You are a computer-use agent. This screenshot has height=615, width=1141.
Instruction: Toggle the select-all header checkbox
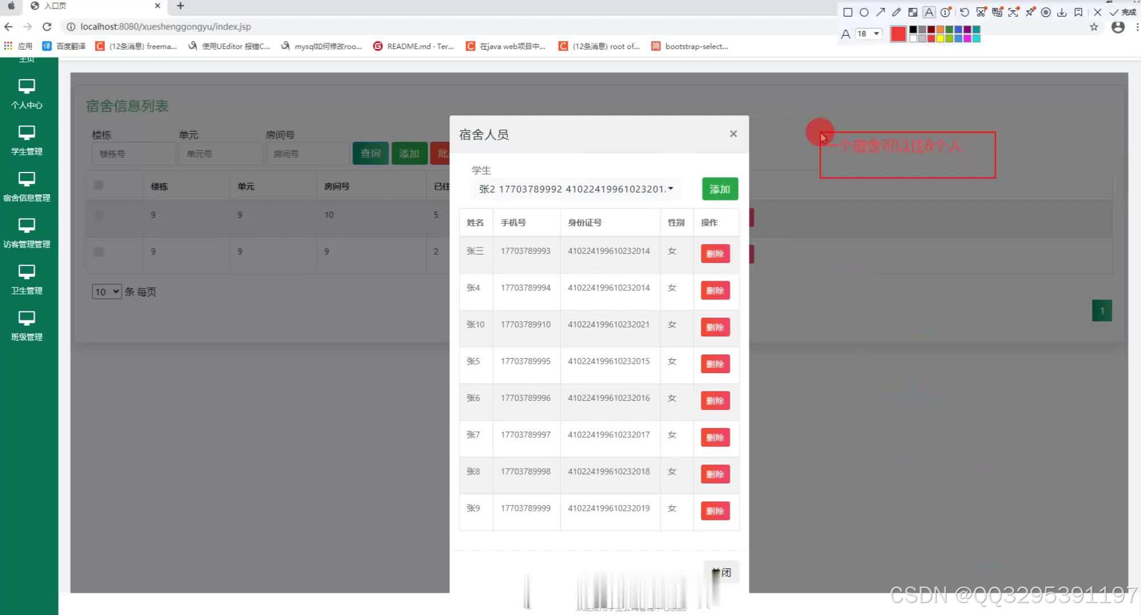pyautogui.click(x=98, y=185)
